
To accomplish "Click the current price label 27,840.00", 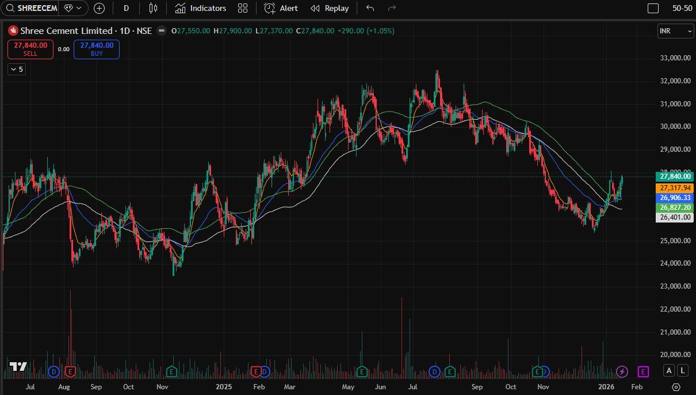I will [675, 177].
